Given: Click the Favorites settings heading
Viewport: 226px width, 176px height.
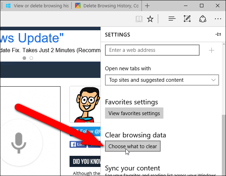Looking at the screenshot, I should 131,102.
